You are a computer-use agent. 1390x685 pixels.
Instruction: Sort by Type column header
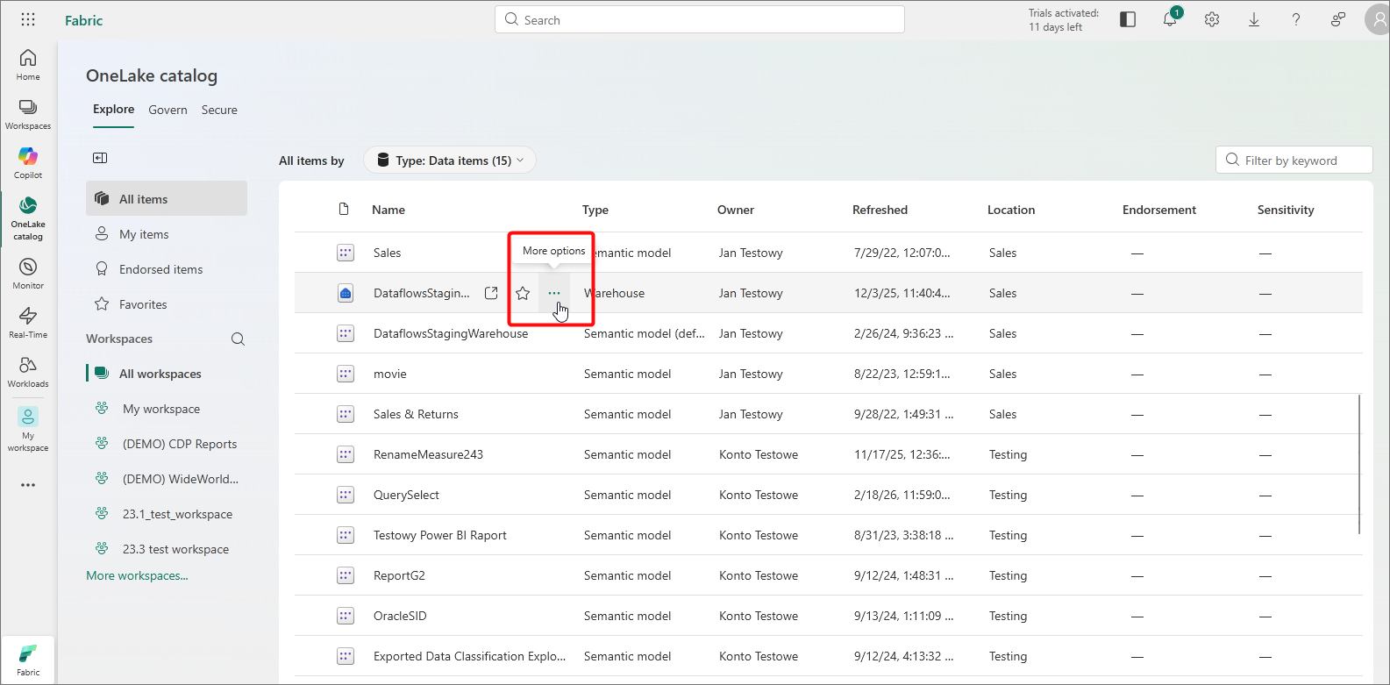point(595,210)
